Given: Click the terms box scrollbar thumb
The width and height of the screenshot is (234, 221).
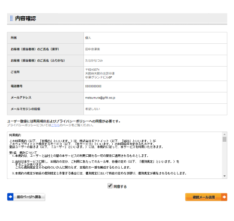Looking at the screenshot, I should 224,139.
